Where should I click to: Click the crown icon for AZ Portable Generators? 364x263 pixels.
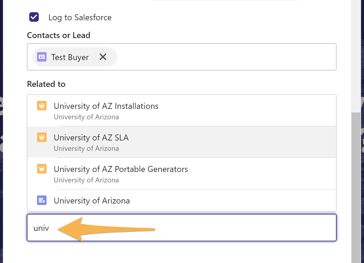[42, 169]
